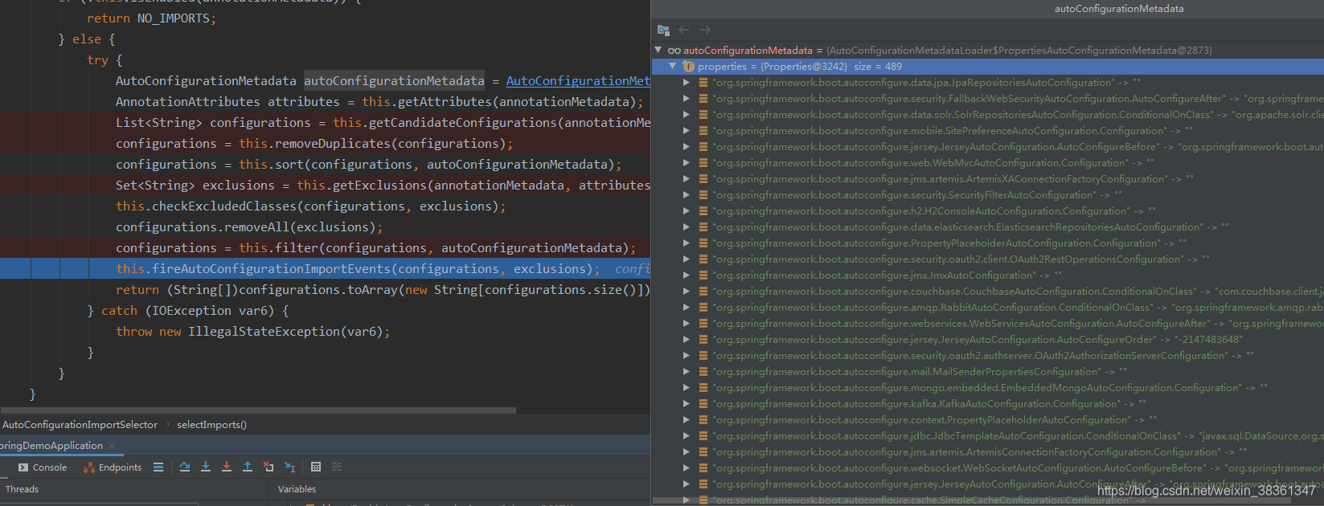Image resolution: width=1324 pixels, height=506 pixels.
Task: Click the Step Out debugger icon
Action: [248, 467]
